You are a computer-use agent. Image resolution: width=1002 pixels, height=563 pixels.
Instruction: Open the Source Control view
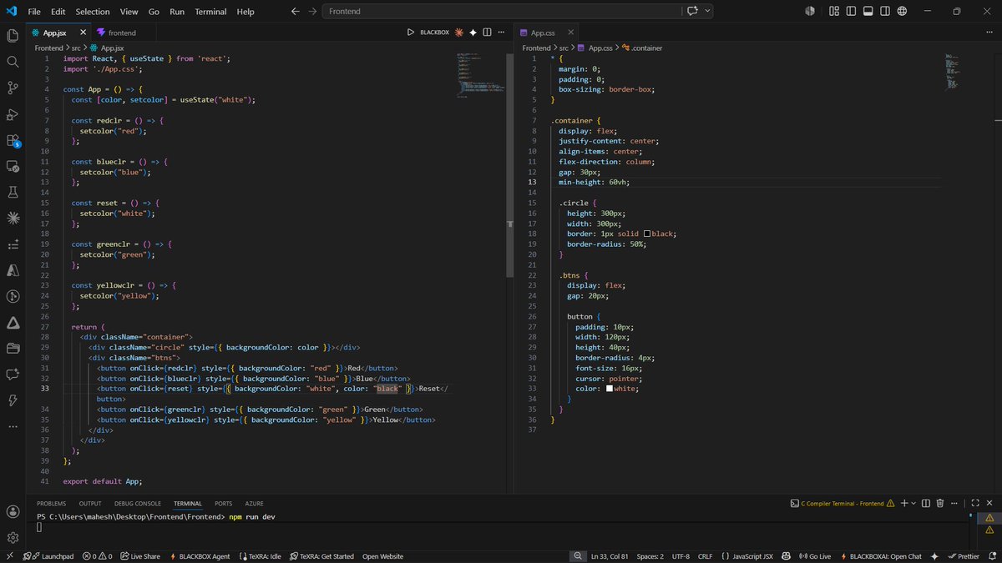13,88
